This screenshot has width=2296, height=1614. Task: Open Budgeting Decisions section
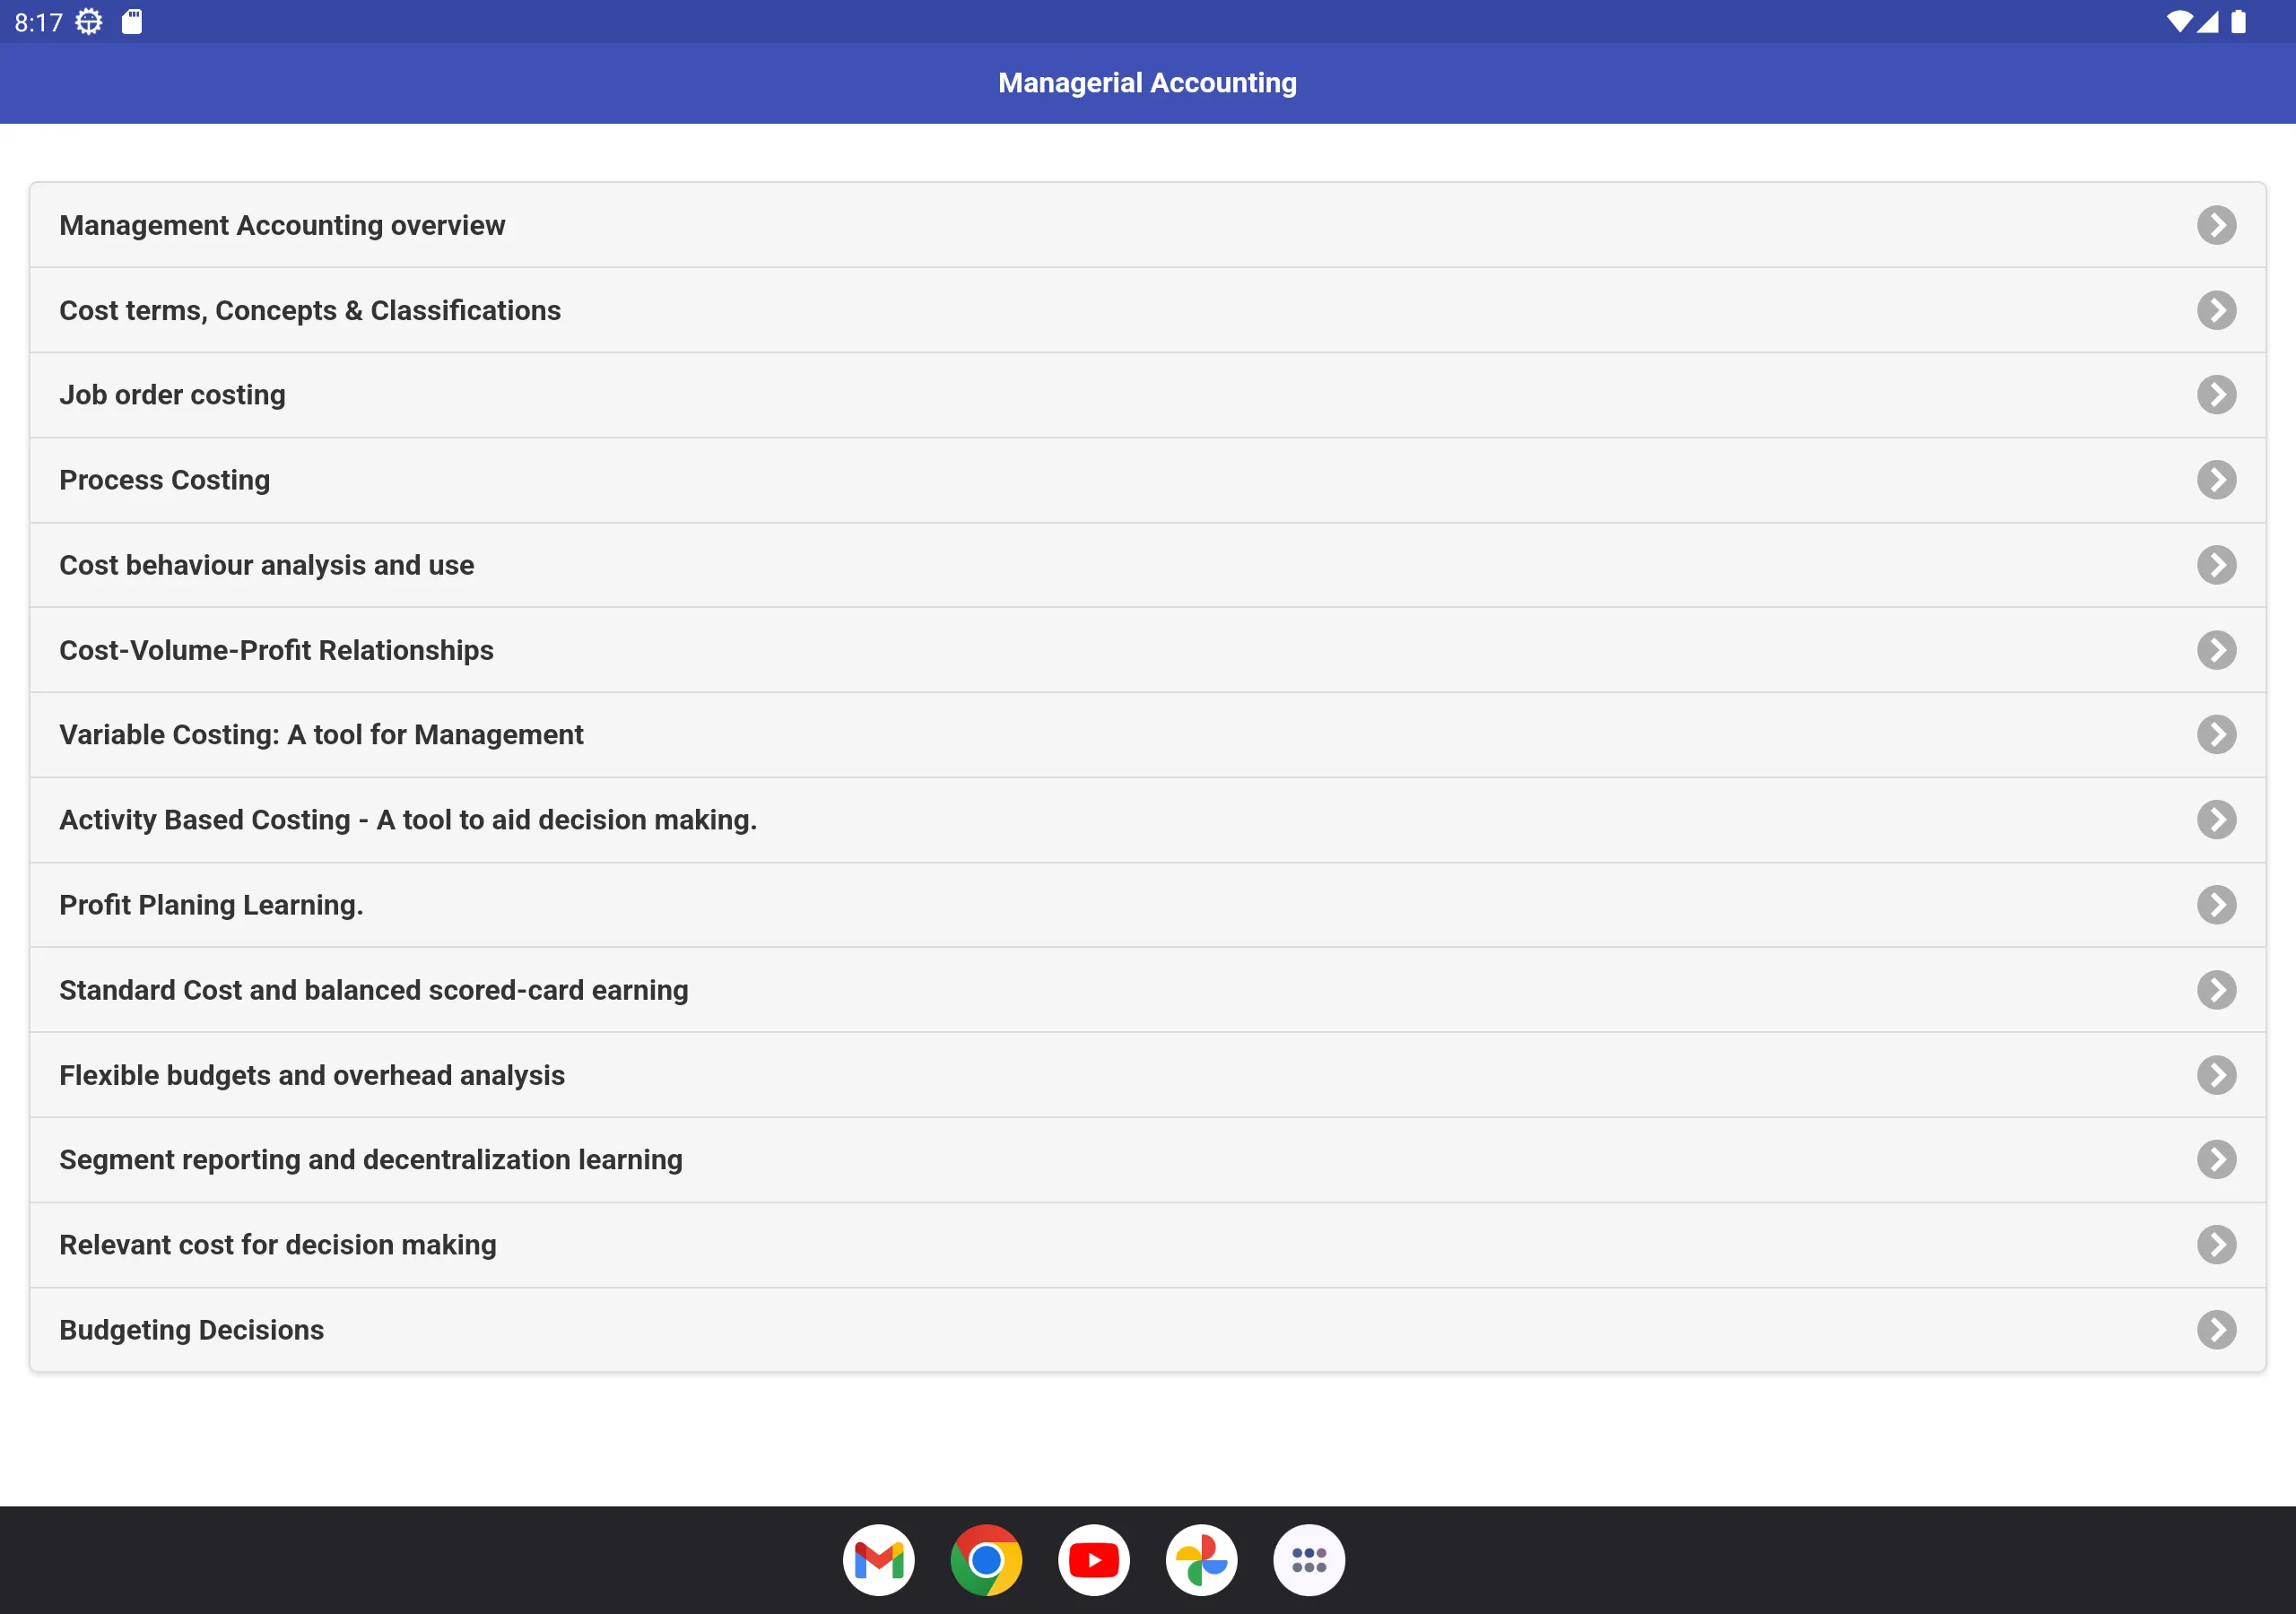(1148, 1329)
